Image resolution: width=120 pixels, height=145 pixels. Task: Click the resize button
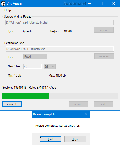pos(78,104)
